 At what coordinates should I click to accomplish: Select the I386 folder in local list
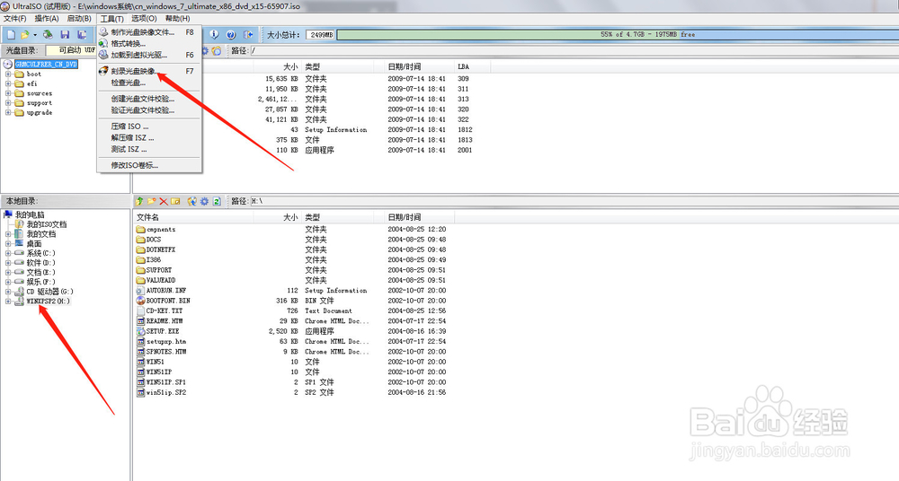click(x=154, y=260)
